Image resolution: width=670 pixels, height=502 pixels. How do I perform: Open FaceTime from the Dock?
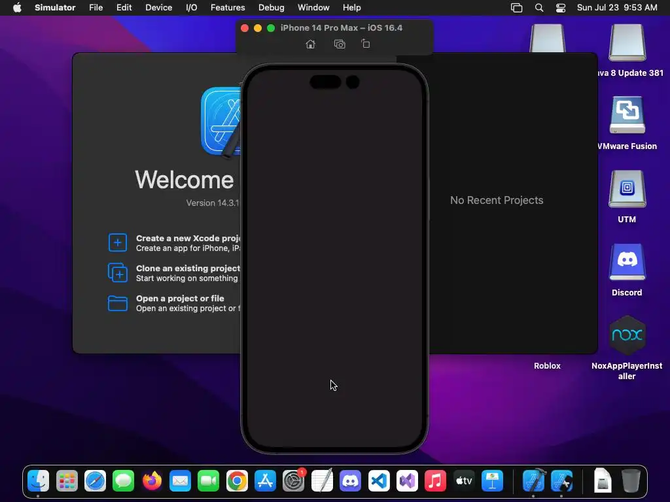pos(209,481)
